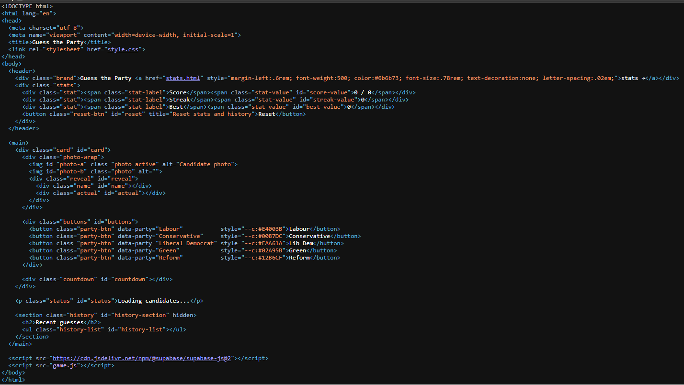The width and height of the screenshot is (684, 385).
Task: Select the 'Score' stat-label text
Action: (178, 92)
